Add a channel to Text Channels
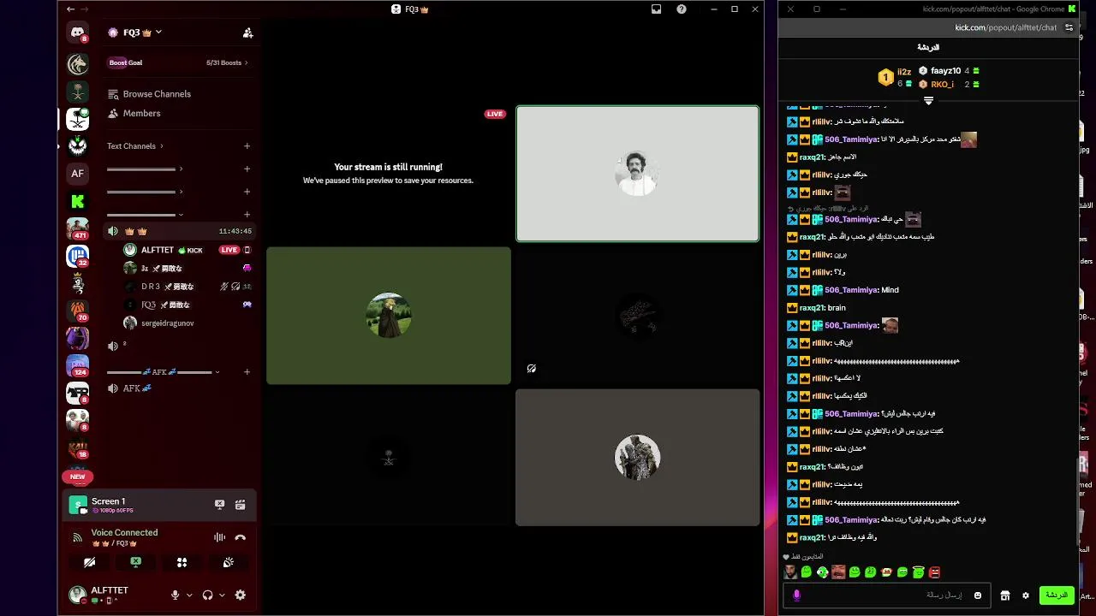This screenshot has height=616, width=1096. coord(247,146)
